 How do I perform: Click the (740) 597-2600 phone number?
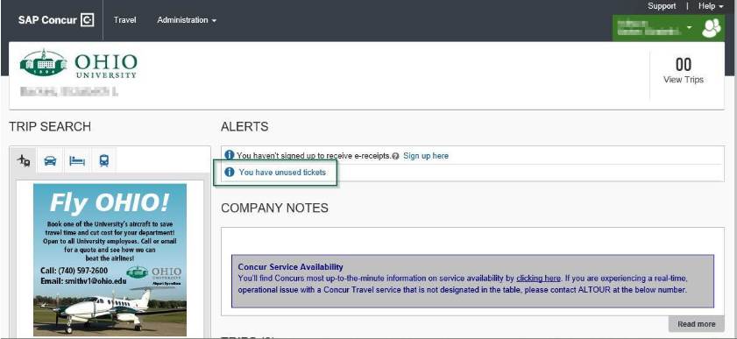[82, 271]
